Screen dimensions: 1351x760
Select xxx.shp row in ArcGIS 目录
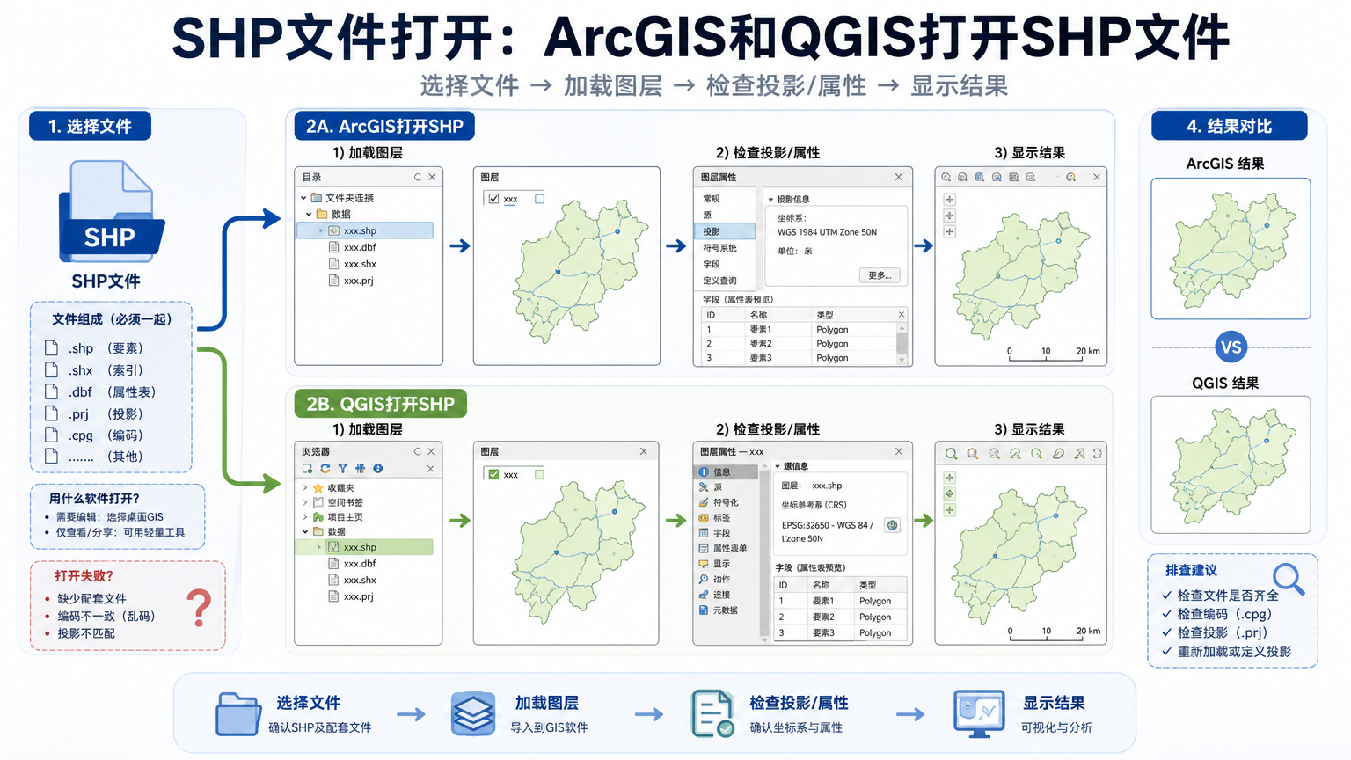tap(365, 230)
